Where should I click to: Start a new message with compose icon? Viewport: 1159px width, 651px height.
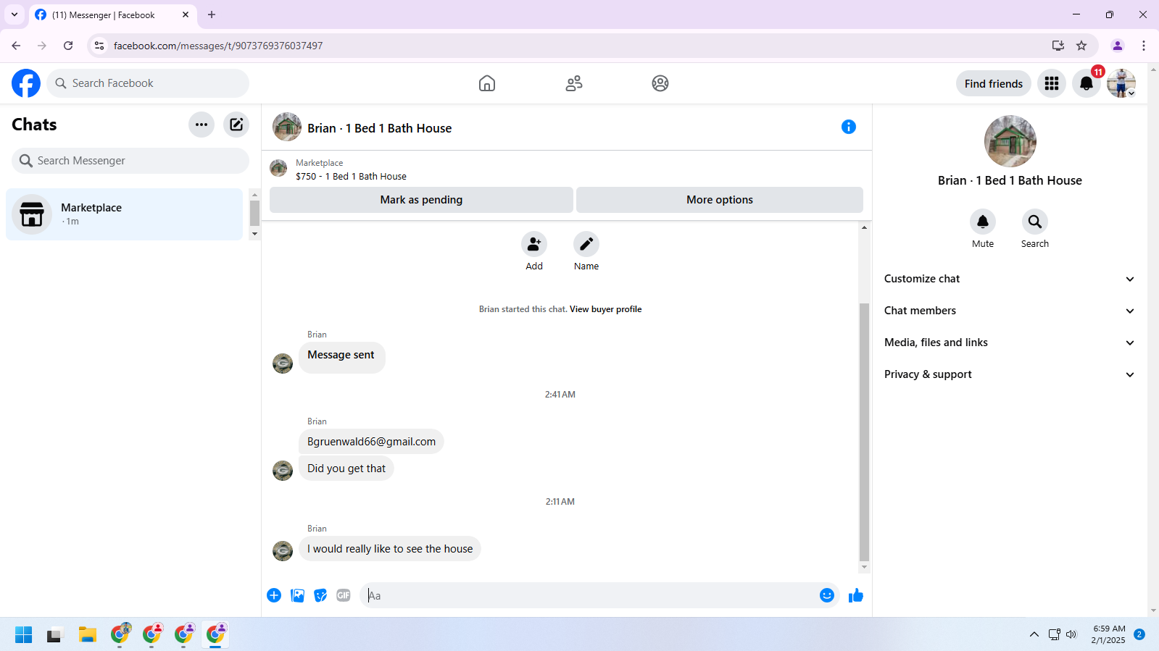(236, 125)
